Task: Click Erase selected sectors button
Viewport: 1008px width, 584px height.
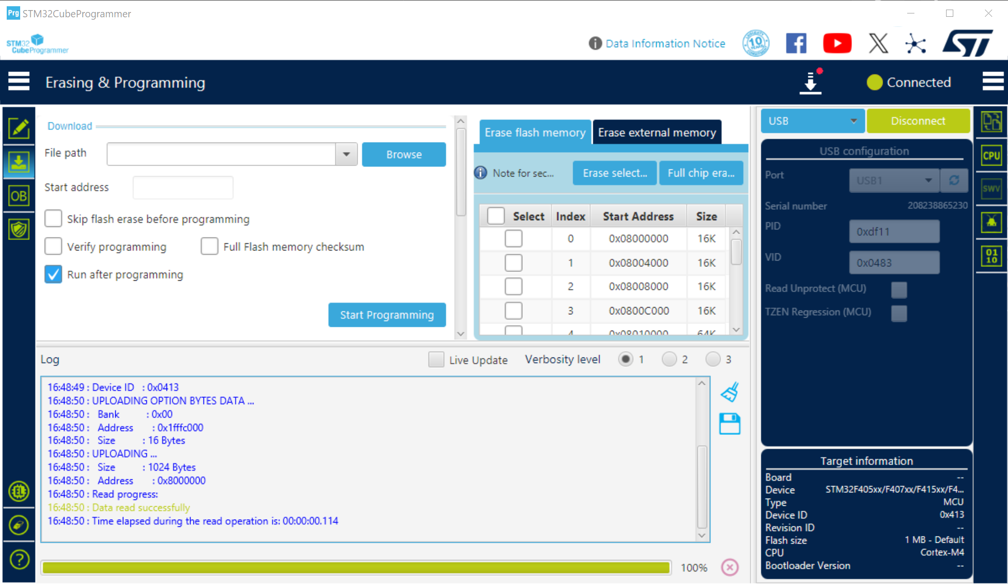Action: coord(615,173)
